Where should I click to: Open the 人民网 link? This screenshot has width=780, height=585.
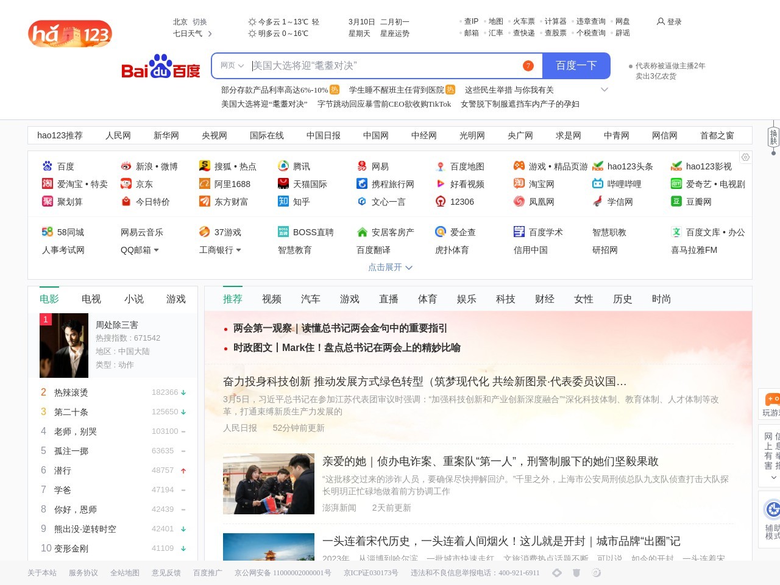coord(118,135)
